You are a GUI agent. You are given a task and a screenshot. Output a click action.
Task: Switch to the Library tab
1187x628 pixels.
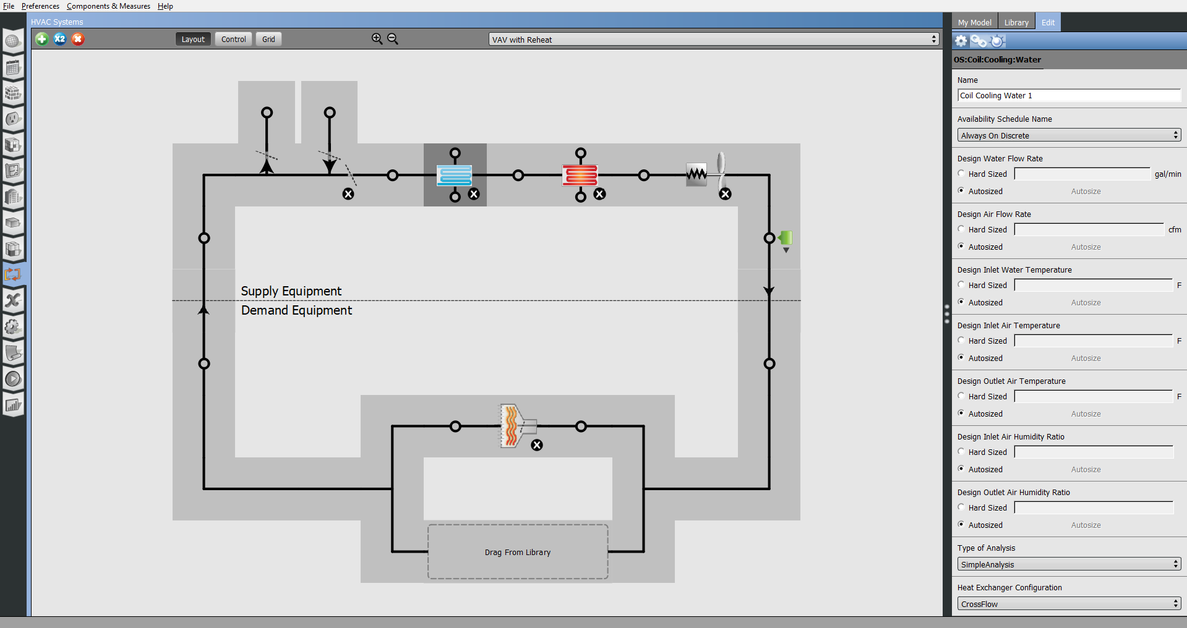[x=1016, y=22]
